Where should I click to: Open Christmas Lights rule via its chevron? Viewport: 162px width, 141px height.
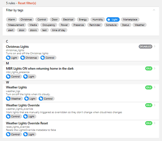(x=155, y=46)
